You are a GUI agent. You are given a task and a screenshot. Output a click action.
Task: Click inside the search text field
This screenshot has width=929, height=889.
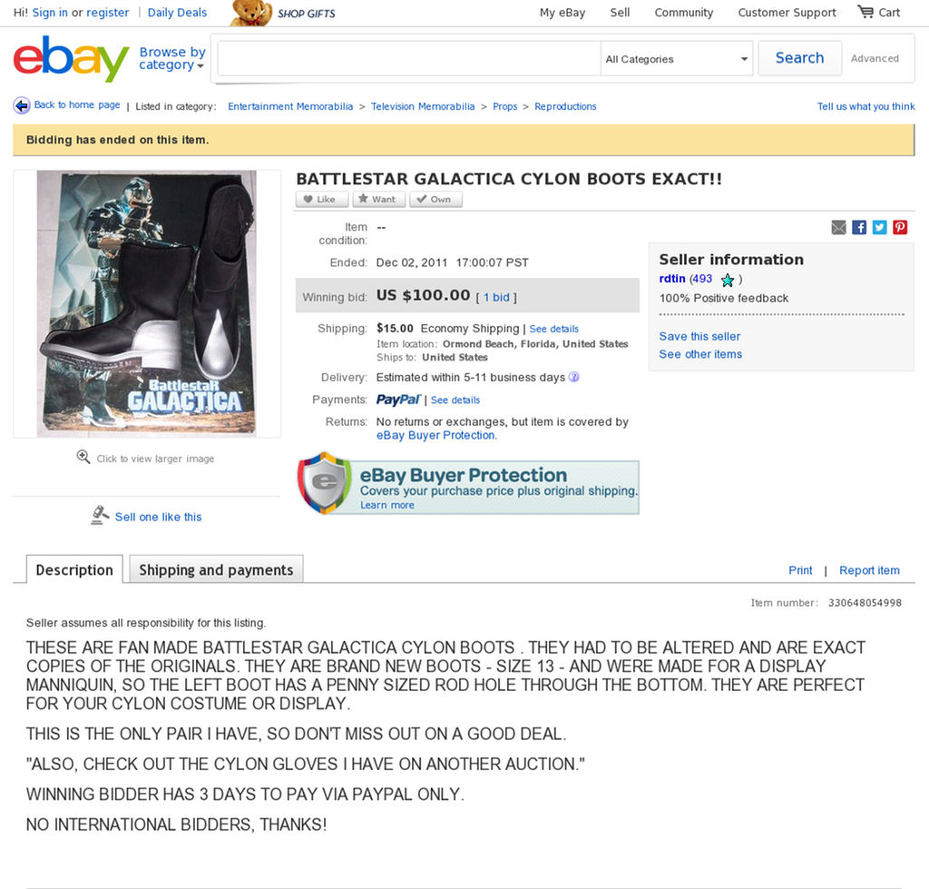pyautogui.click(x=409, y=59)
